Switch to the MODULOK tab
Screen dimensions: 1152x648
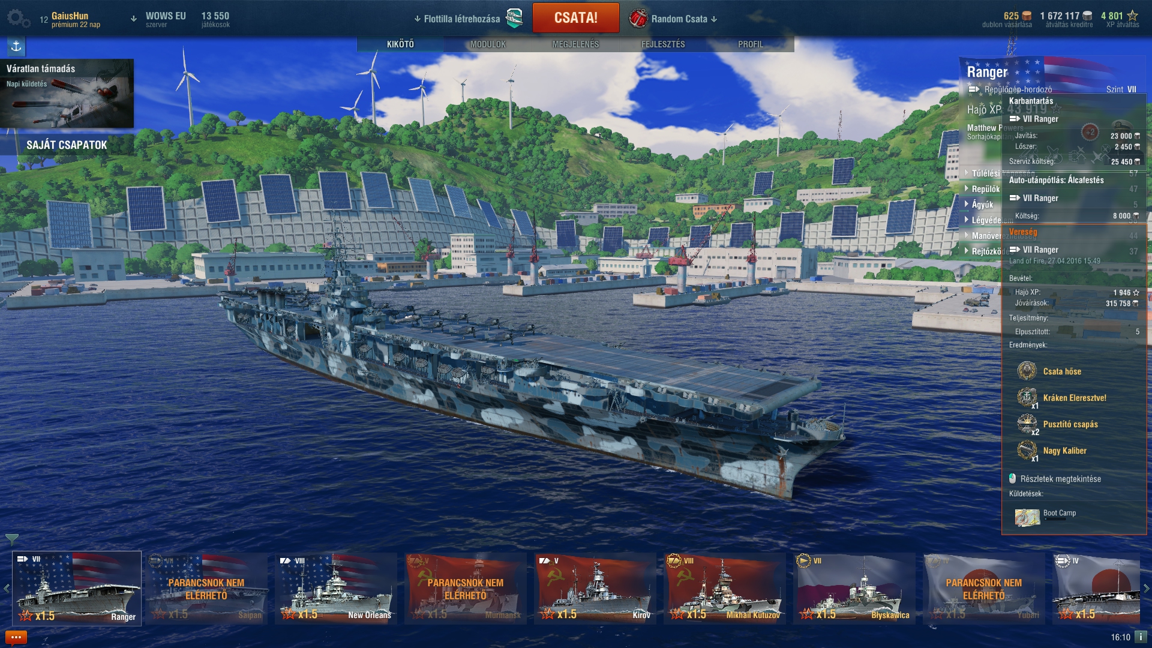point(488,44)
